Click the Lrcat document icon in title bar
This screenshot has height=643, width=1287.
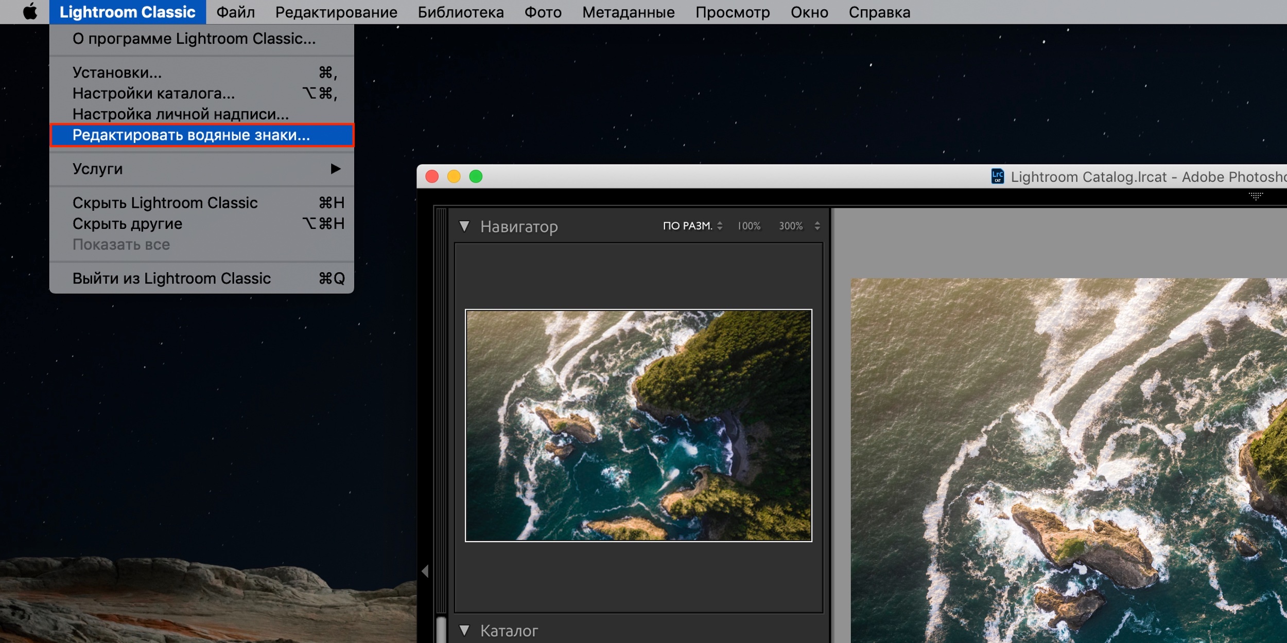pos(998,176)
